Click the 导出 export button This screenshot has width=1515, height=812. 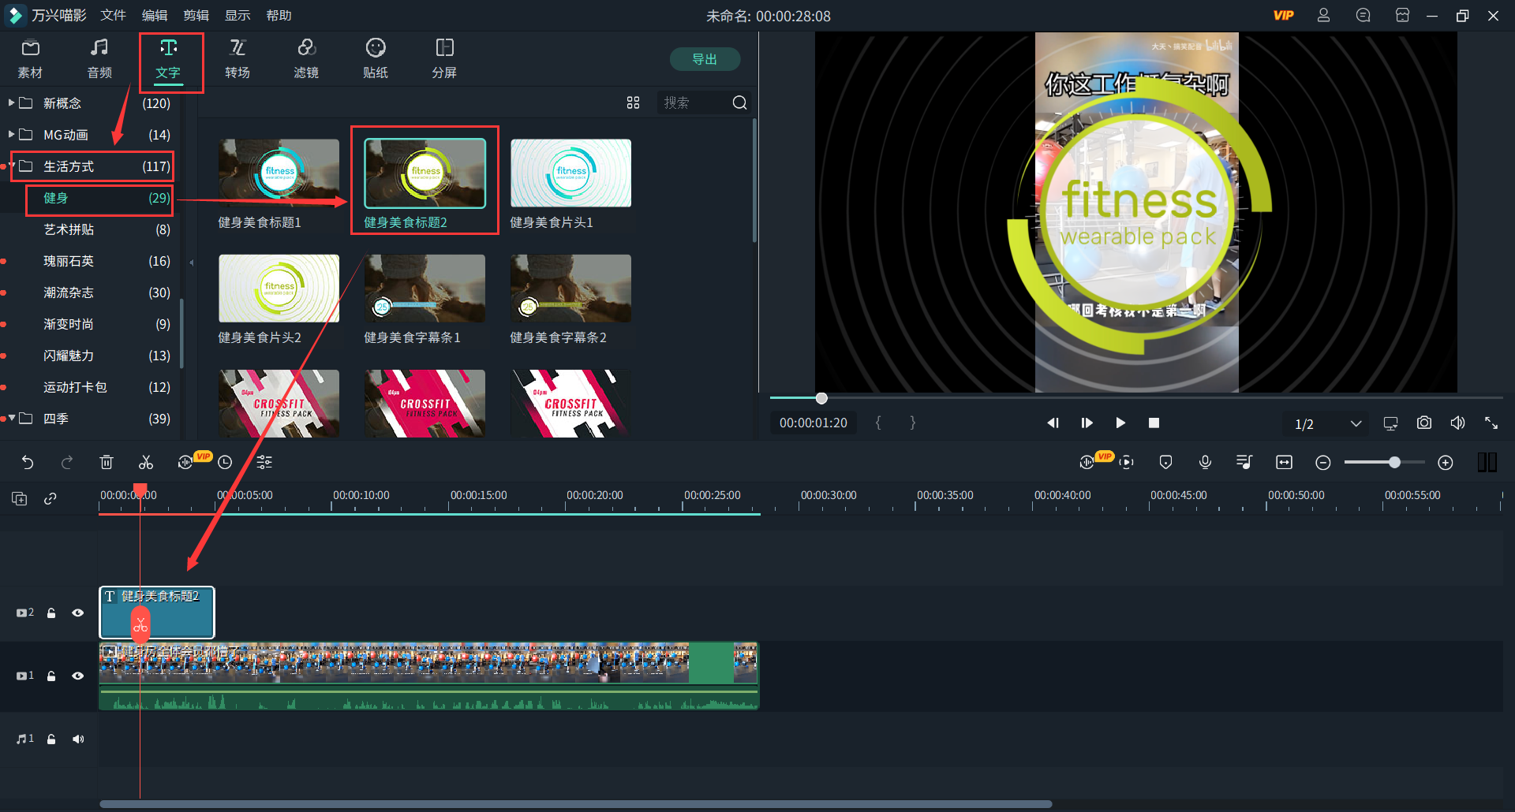click(705, 59)
